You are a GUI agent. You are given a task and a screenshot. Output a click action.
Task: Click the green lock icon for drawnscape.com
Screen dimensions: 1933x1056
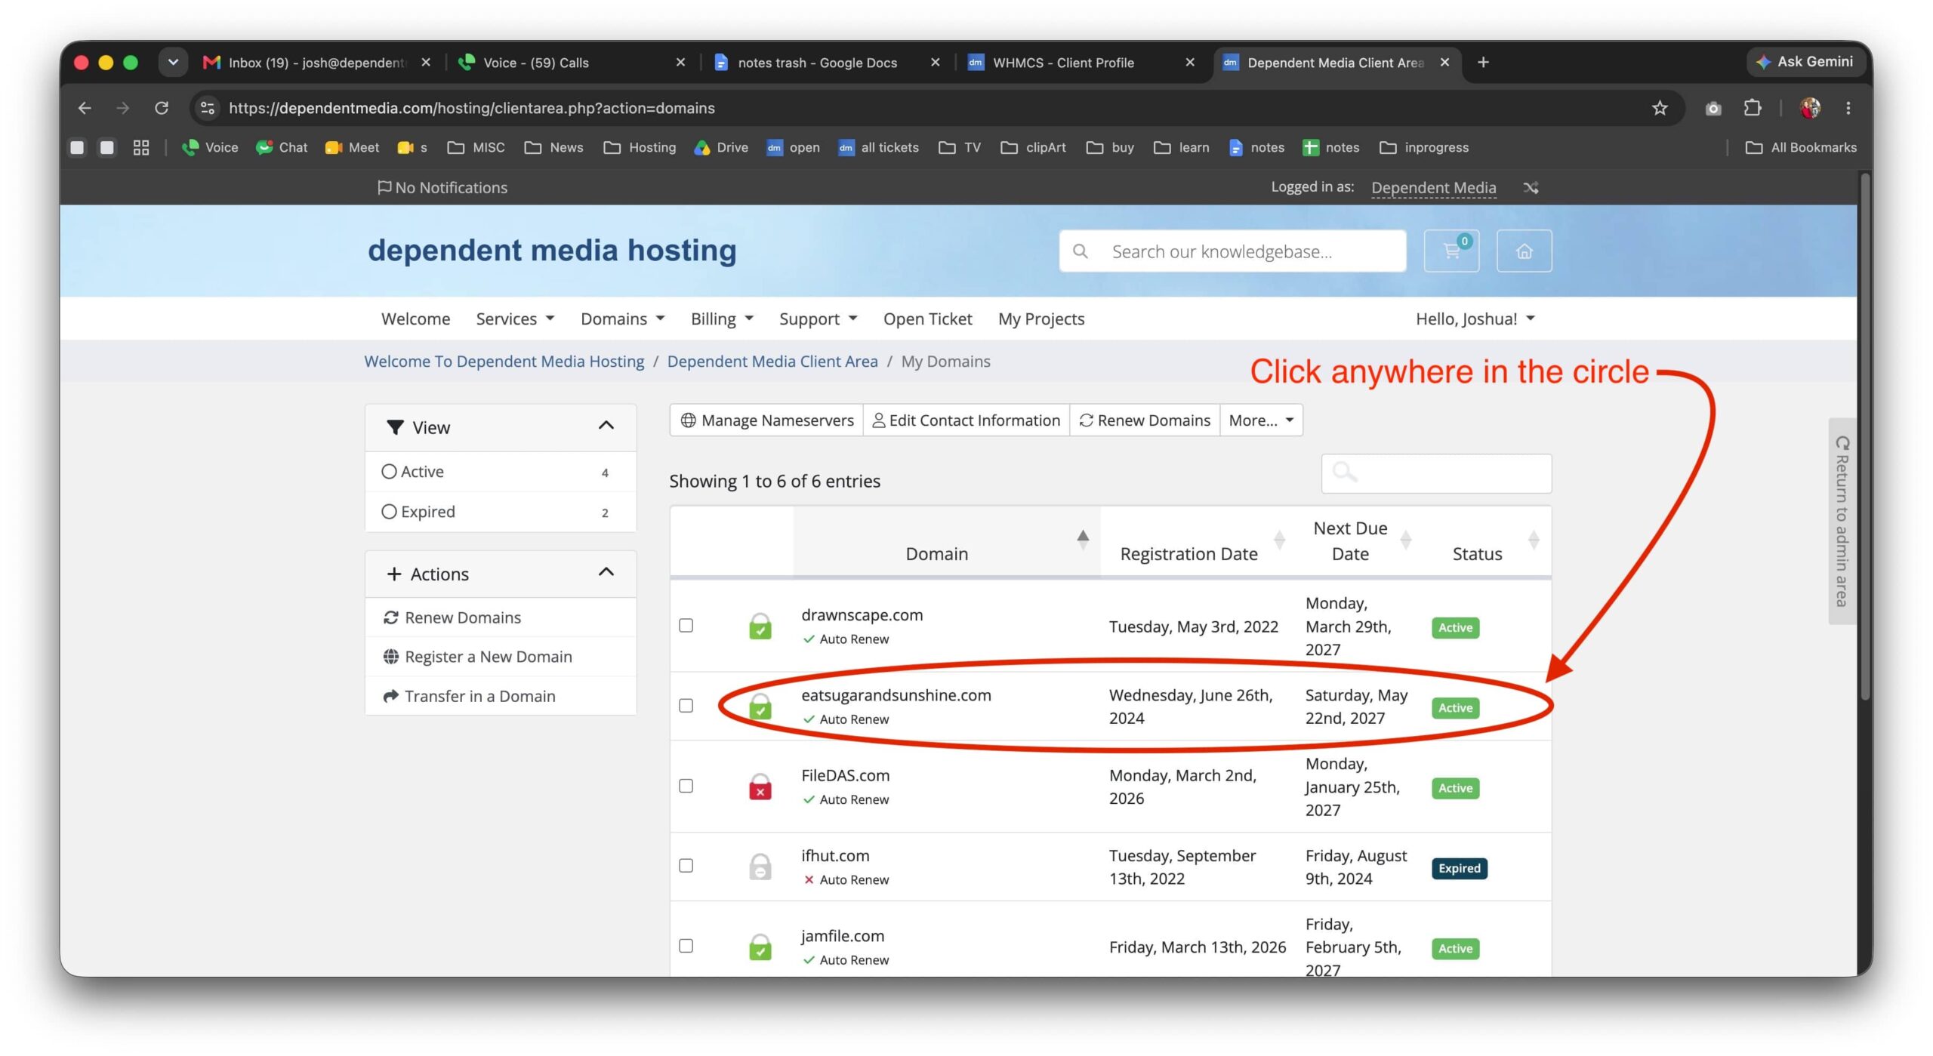tap(760, 626)
